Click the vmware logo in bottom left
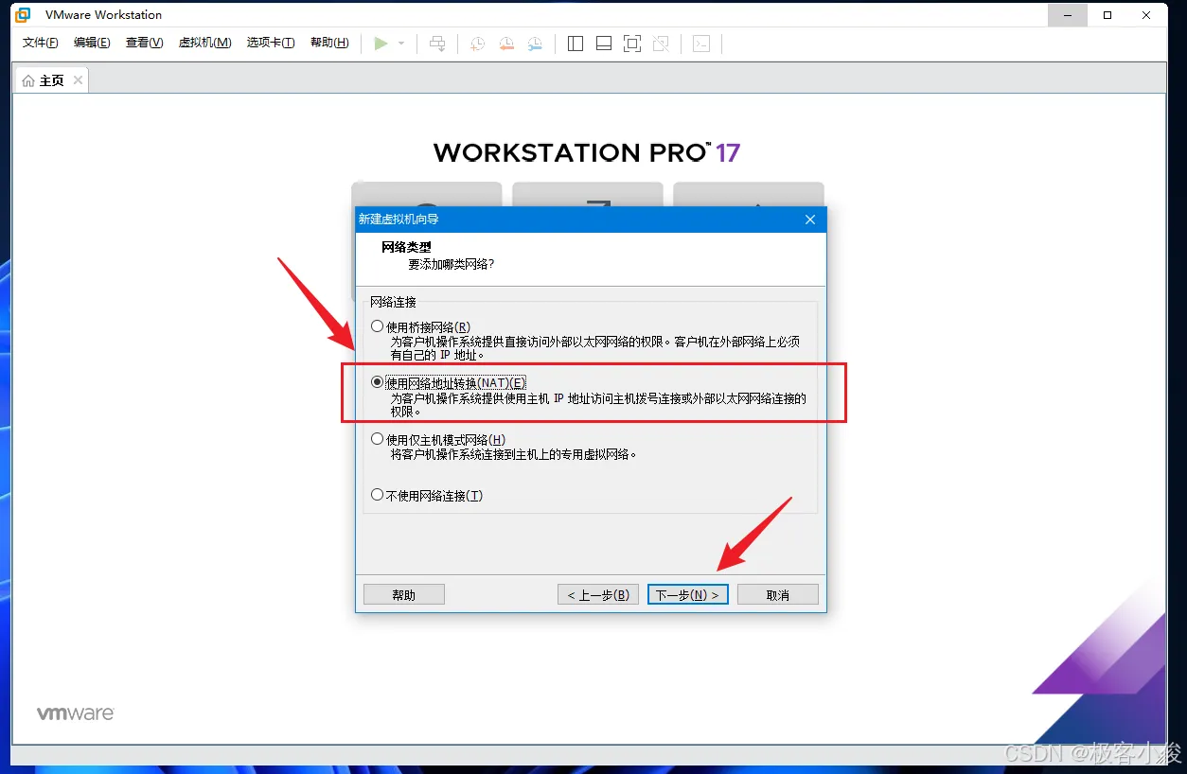 click(76, 713)
